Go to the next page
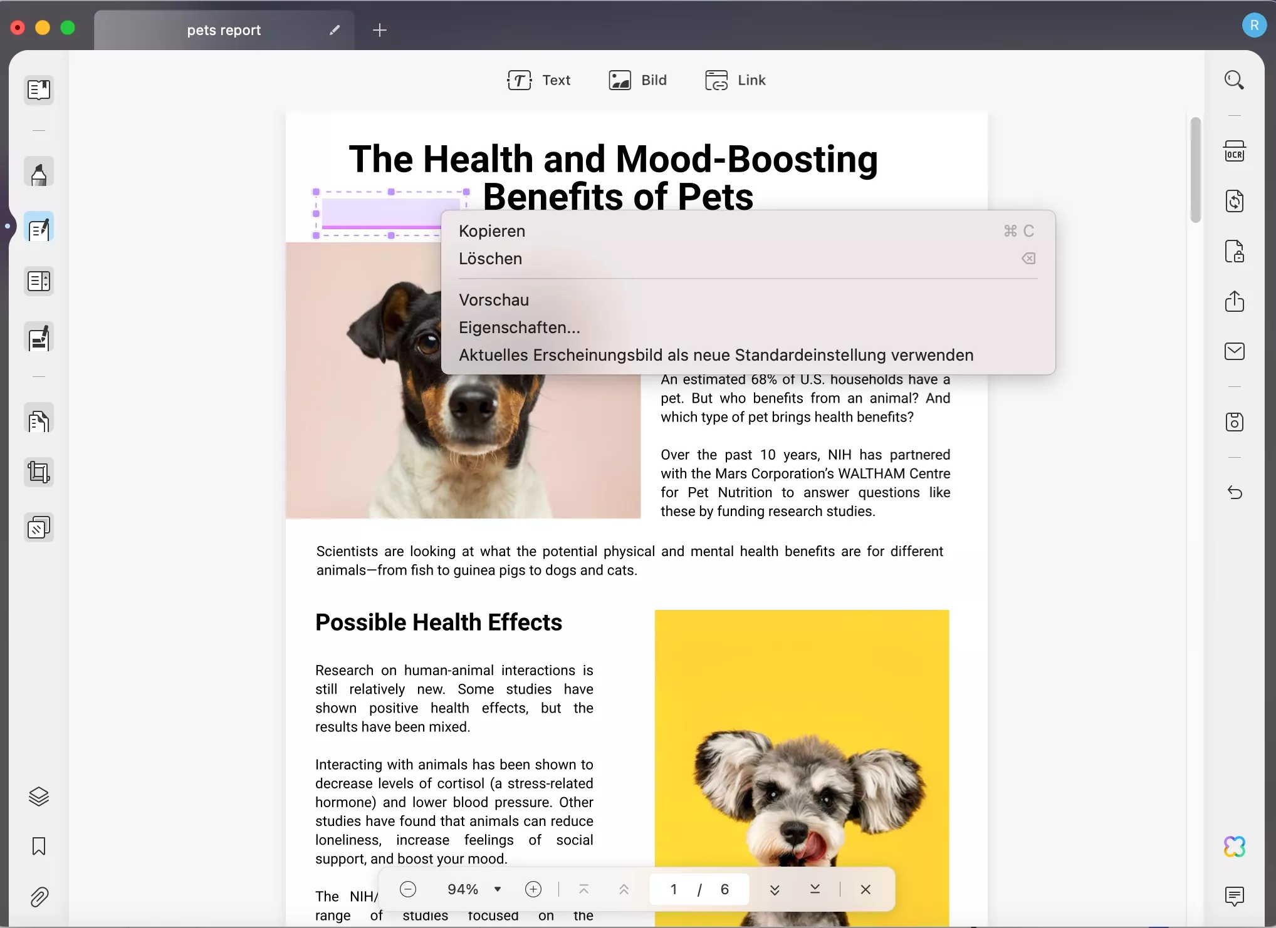Screen dimensions: 1276x928 pos(775,889)
